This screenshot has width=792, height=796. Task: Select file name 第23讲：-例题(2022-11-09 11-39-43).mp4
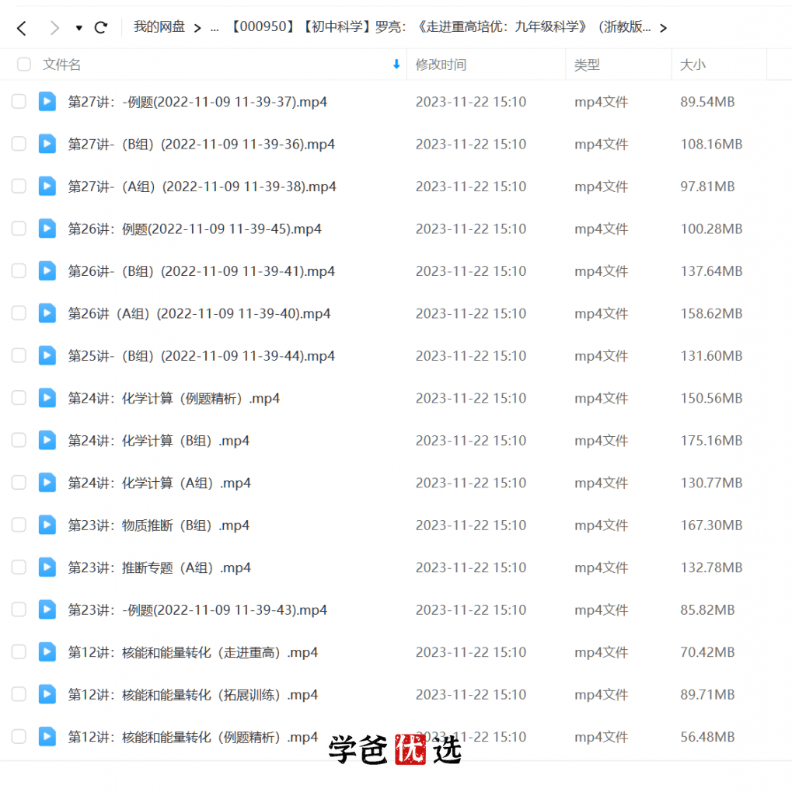[197, 609]
